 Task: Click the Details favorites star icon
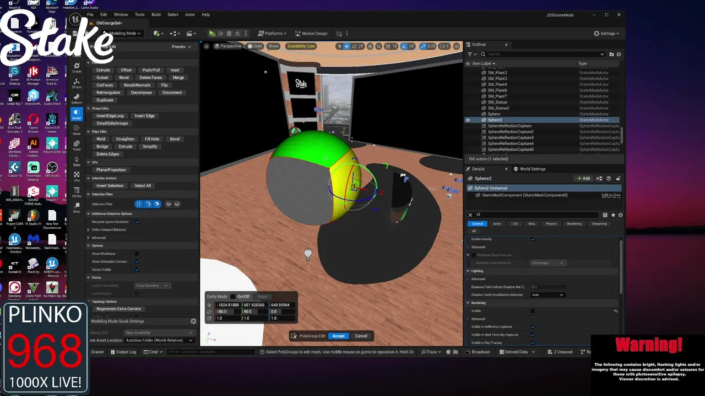pyautogui.click(x=613, y=215)
